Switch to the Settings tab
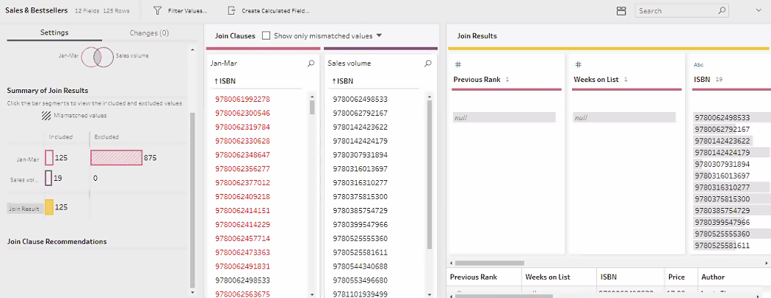The image size is (771, 298). [x=54, y=33]
